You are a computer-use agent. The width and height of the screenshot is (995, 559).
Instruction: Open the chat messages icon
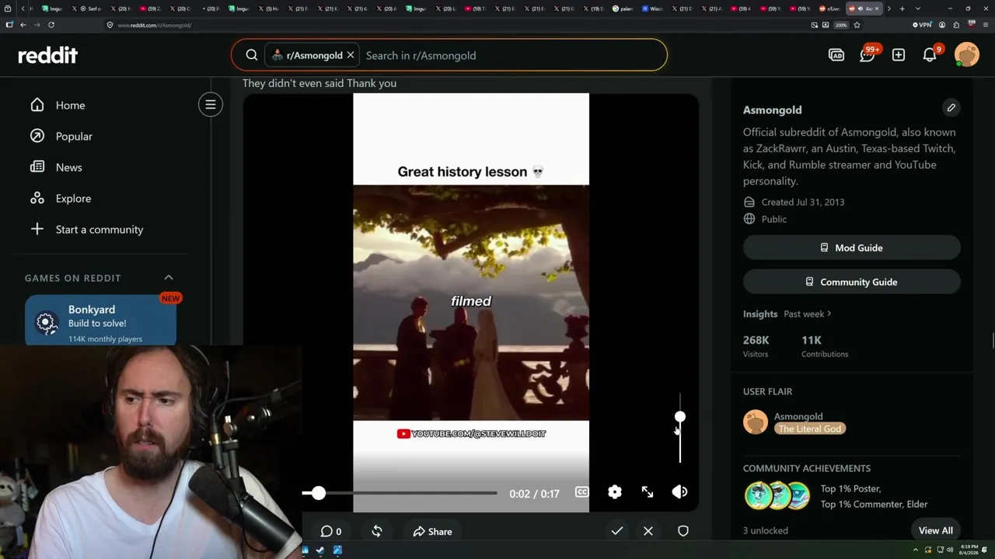(868, 55)
